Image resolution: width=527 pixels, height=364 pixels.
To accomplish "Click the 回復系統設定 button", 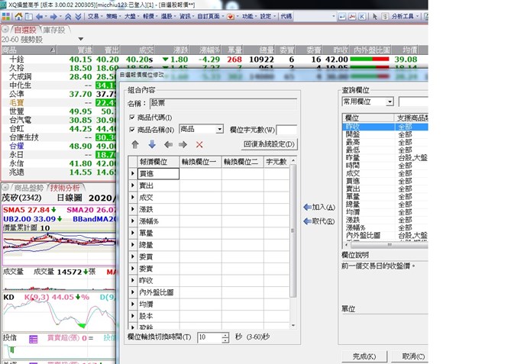I will click(269, 144).
